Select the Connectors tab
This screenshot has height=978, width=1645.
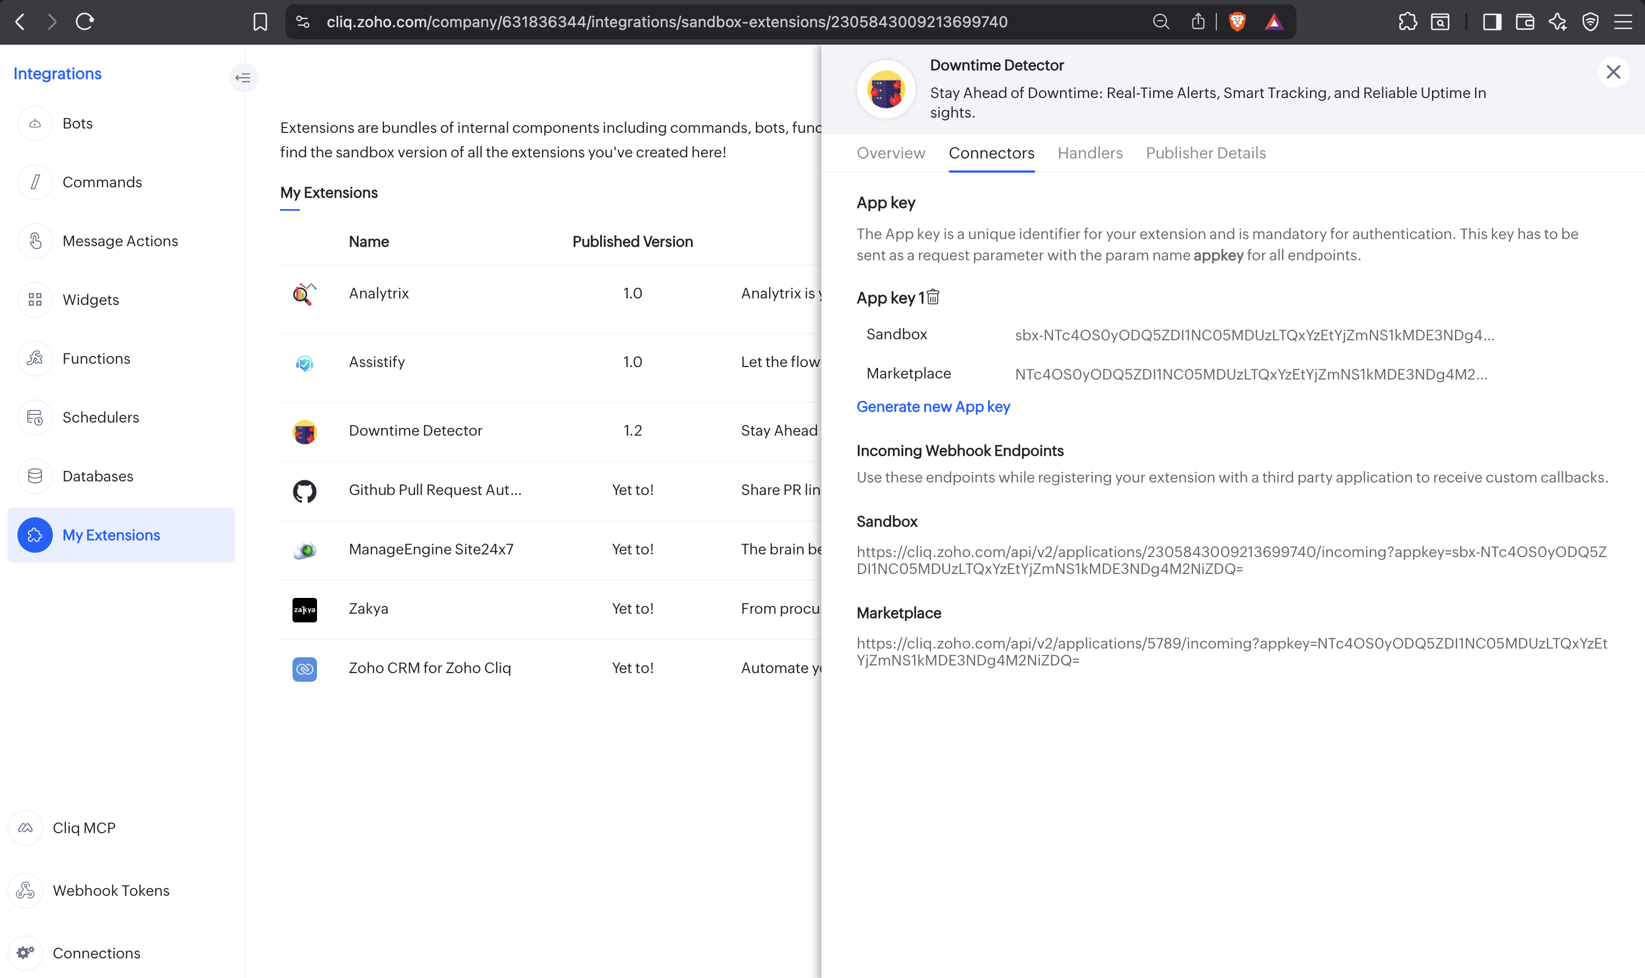[991, 153]
